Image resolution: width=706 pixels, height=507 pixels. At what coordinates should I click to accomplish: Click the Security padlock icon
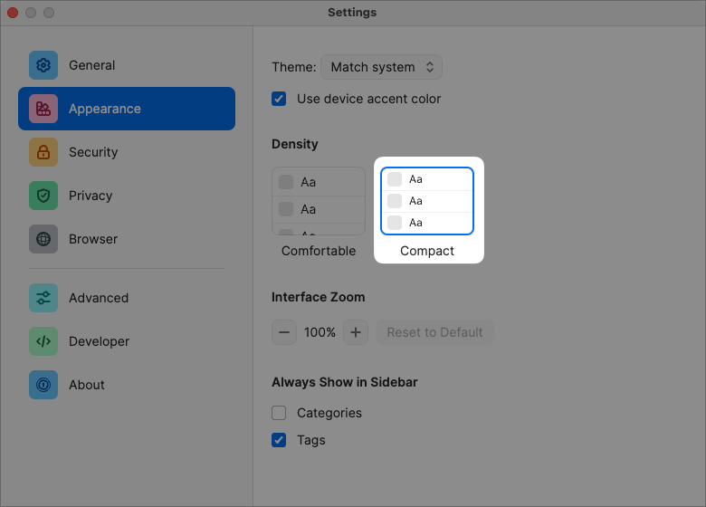pos(43,152)
